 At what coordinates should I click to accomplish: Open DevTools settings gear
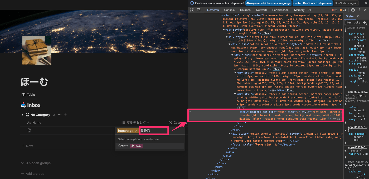pos(353,10)
